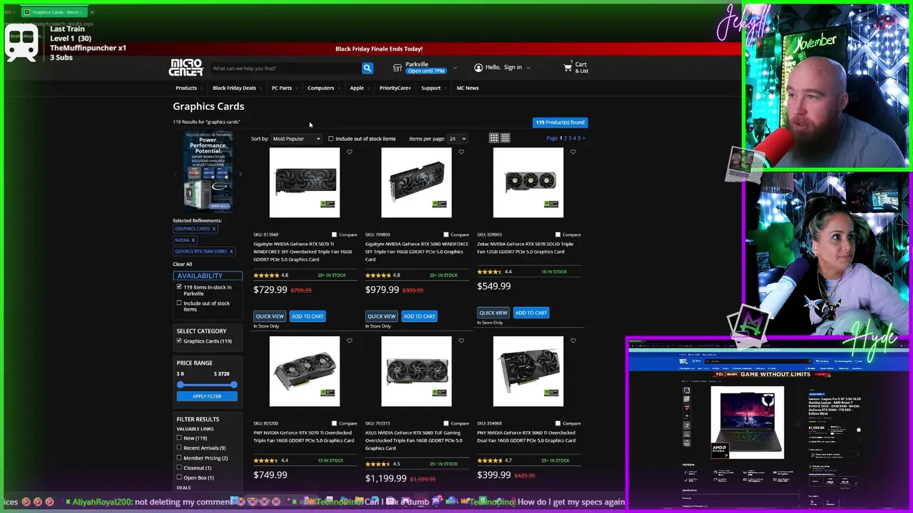Toggle Include out of stock items in toolbar
Image resolution: width=913 pixels, height=513 pixels.
tap(331, 139)
